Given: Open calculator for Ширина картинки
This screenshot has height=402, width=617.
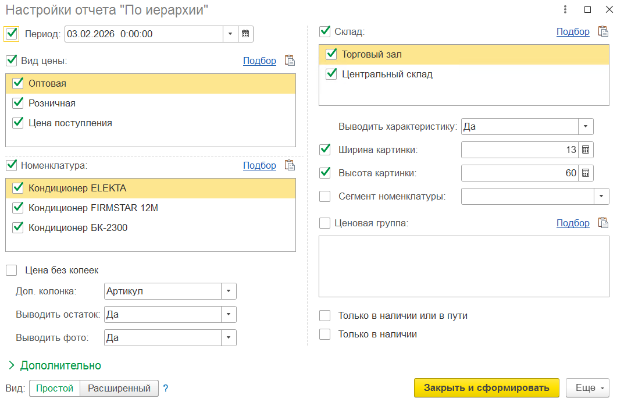Looking at the screenshot, I should pyautogui.click(x=586, y=150).
